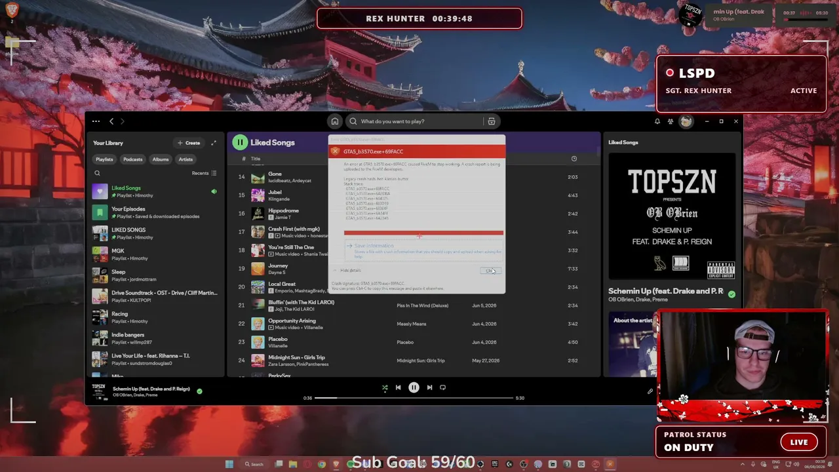Viewport: 839px width, 472px height.
Task: Select 'Crash First (with mgk)' track
Action: click(294, 229)
